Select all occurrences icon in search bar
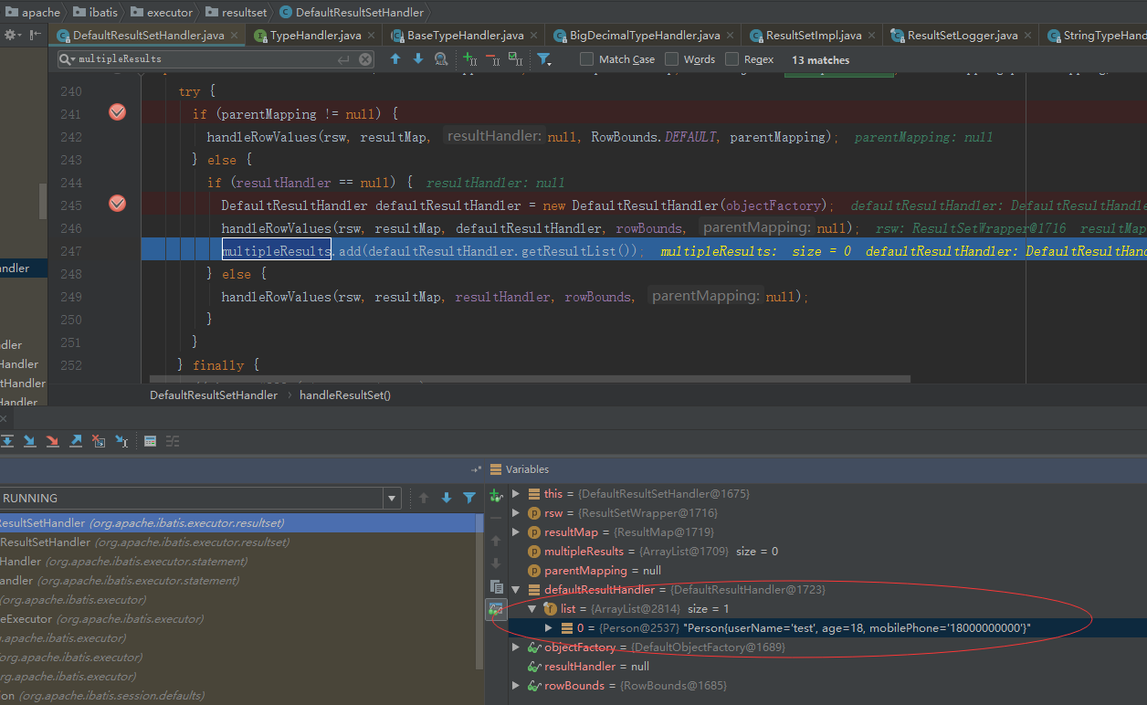The height and width of the screenshot is (705, 1147). (516, 58)
